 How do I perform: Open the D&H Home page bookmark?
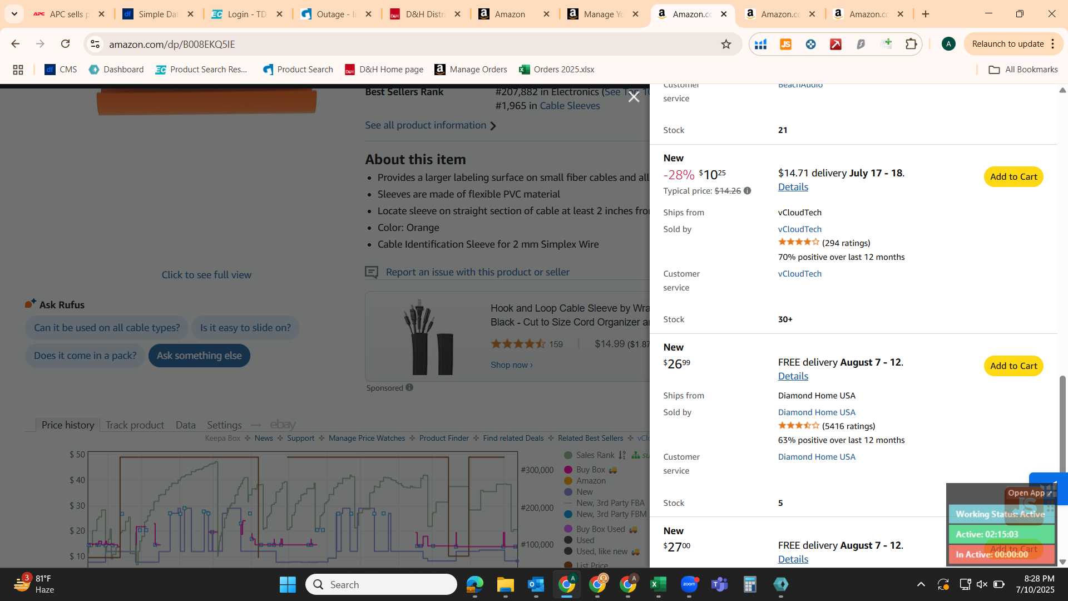384,70
